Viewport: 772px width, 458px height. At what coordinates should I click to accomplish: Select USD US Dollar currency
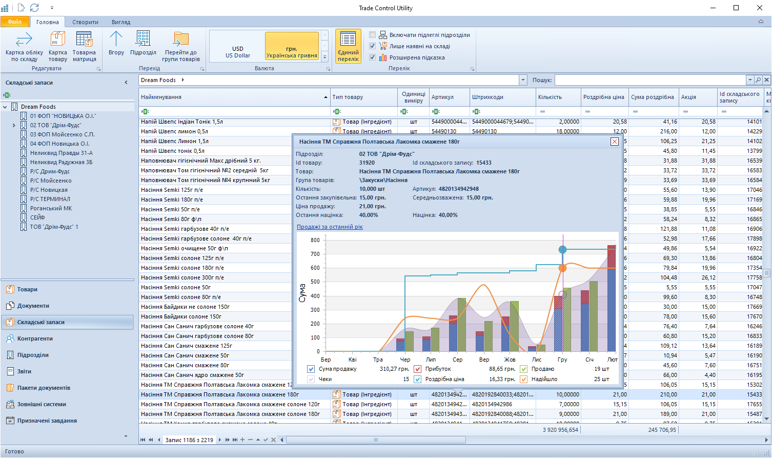(238, 46)
